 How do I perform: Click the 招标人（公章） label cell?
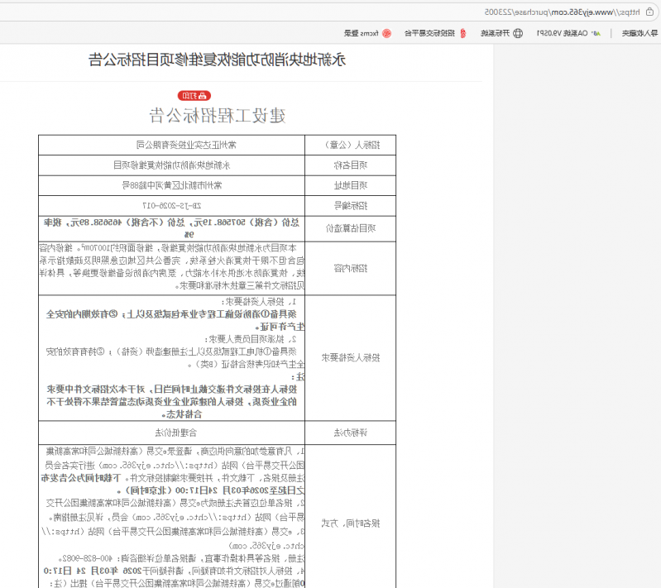pyautogui.click(x=350, y=145)
